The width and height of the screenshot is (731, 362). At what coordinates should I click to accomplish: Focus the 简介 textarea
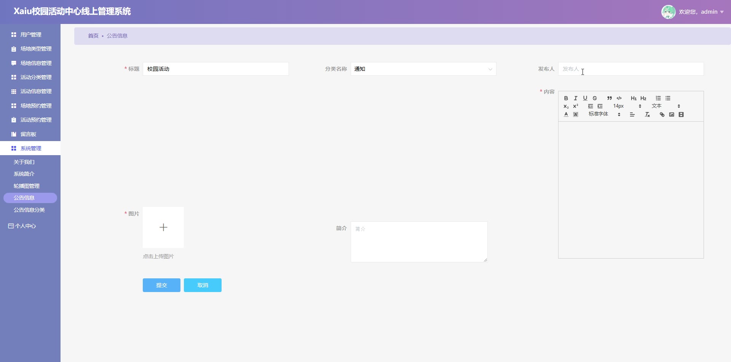click(419, 242)
